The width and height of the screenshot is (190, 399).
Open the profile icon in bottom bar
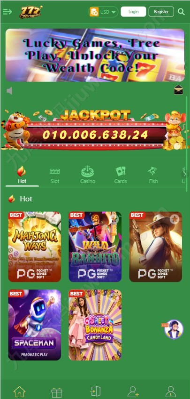[x=171, y=391]
